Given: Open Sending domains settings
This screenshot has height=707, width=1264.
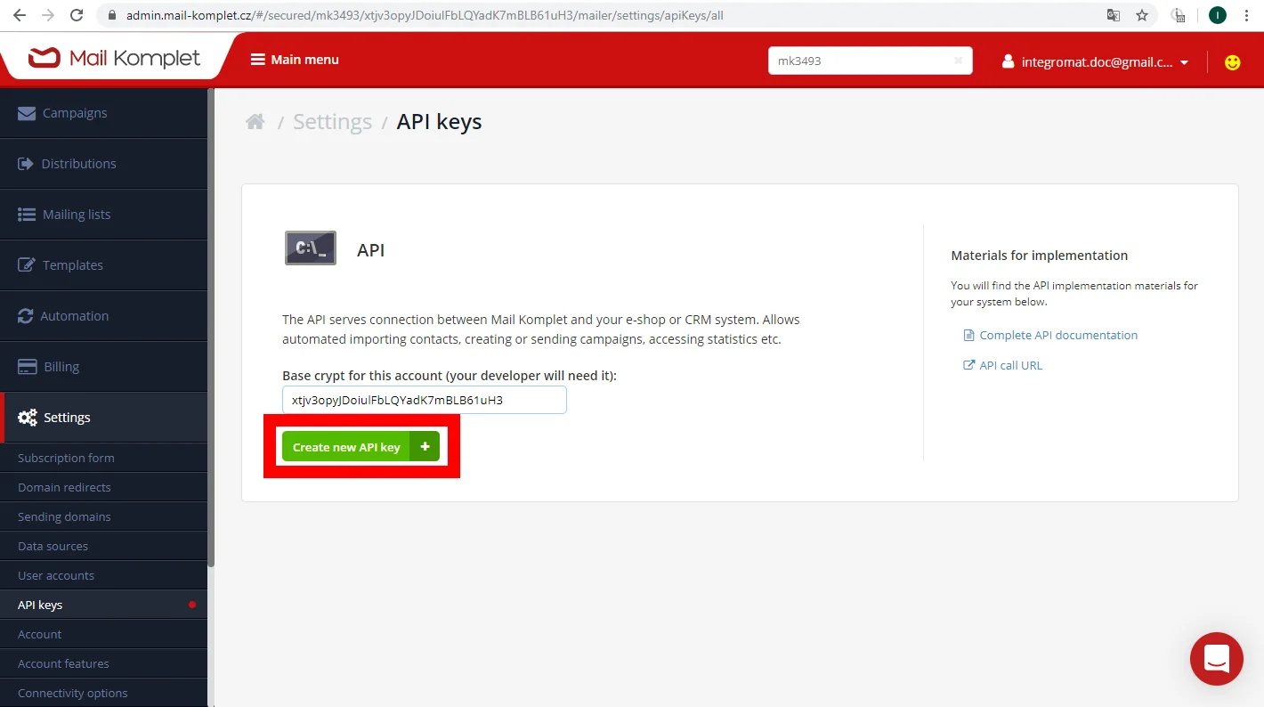Looking at the screenshot, I should click(103, 516).
